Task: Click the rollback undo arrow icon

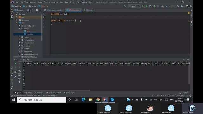Action: pos(178,6)
